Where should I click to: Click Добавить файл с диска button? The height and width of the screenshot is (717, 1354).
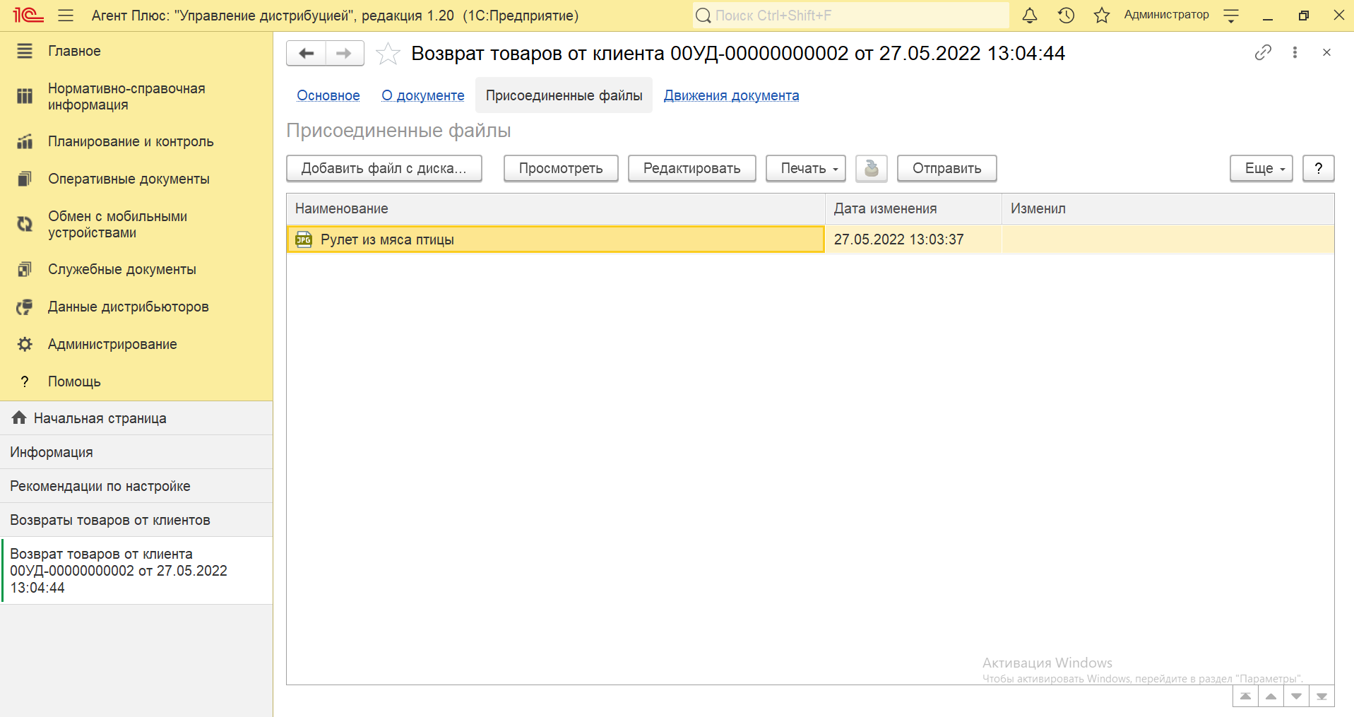coord(384,168)
